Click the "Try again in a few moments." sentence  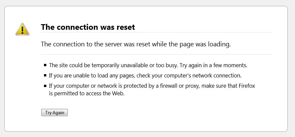tap(213, 65)
